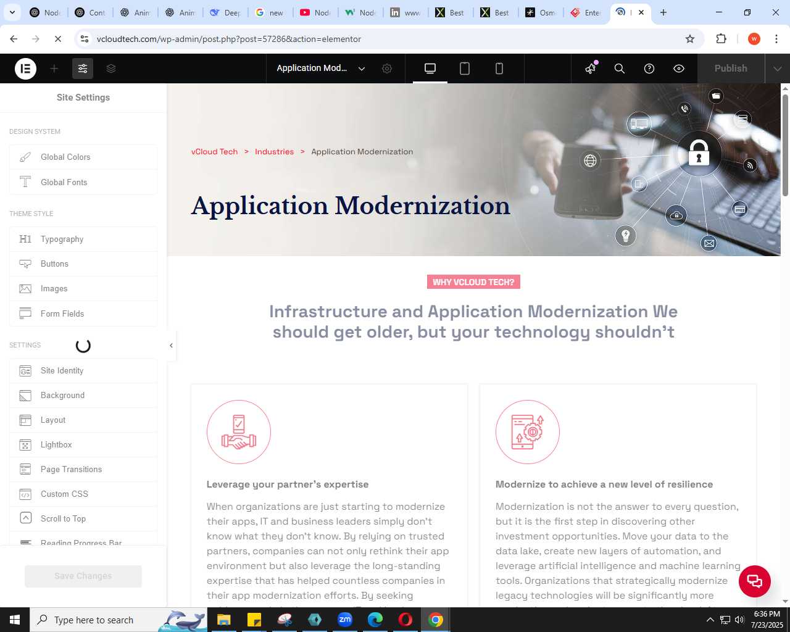
Task: Click the Save Changes button
Action: pyautogui.click(x=83, y=576)
